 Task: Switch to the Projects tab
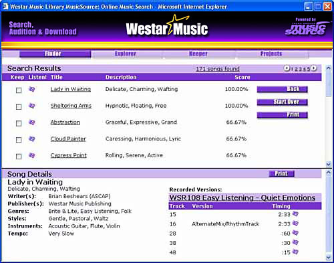click(273, 54)
